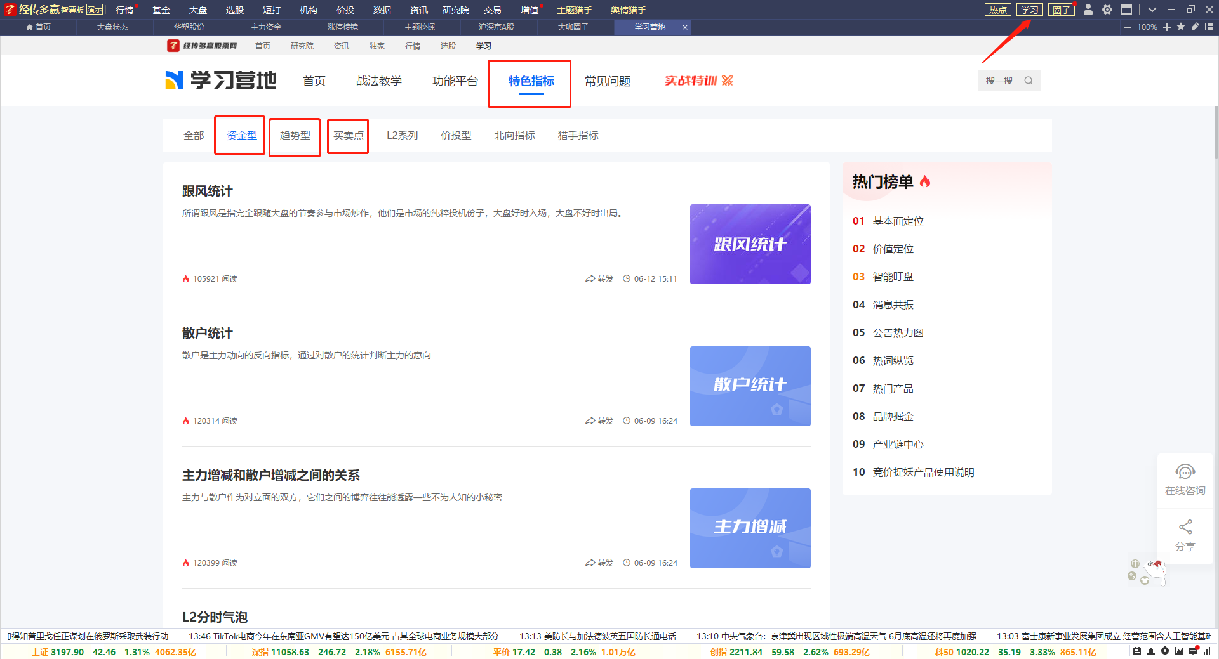The image size is (1219, 659).
Task: Open the 跟风统计 article thumbnail
Action: tap(750, 244)
